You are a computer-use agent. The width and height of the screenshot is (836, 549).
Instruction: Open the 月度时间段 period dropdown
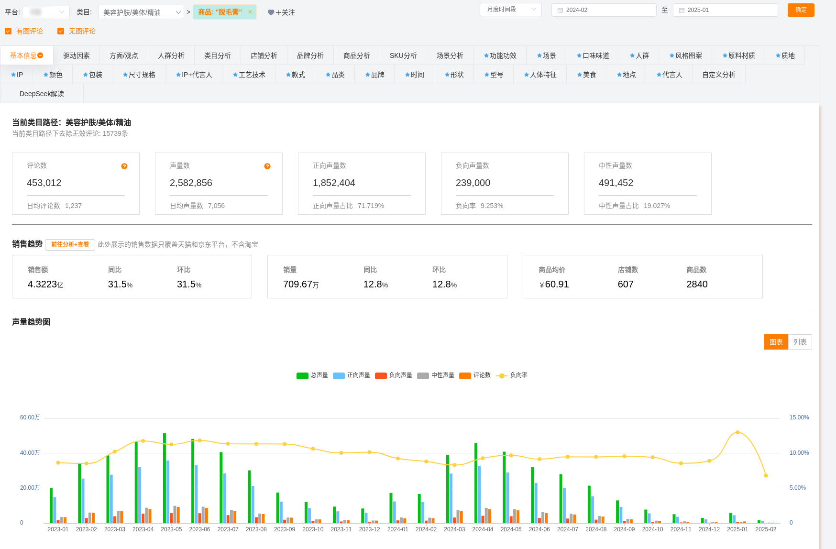(x=511, y=10)
